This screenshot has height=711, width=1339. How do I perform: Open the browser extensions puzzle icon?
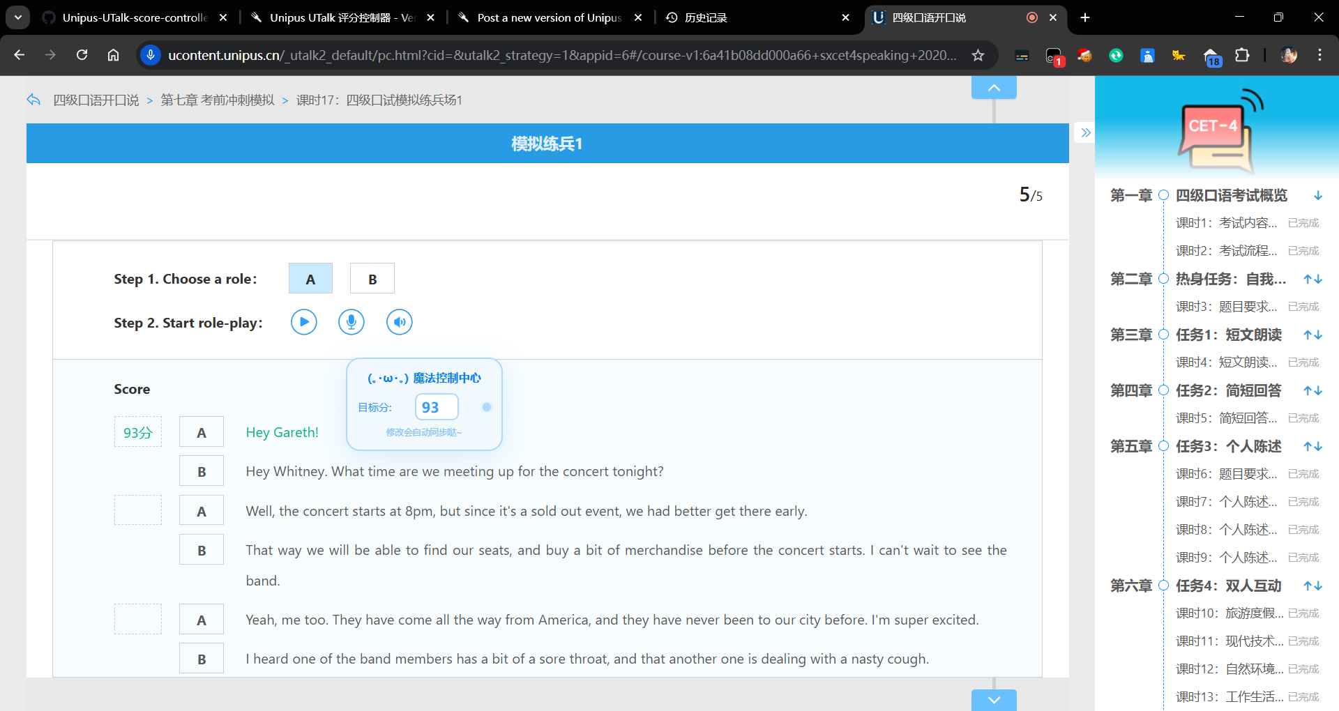pyautogui.click(x=1242, y=55)
